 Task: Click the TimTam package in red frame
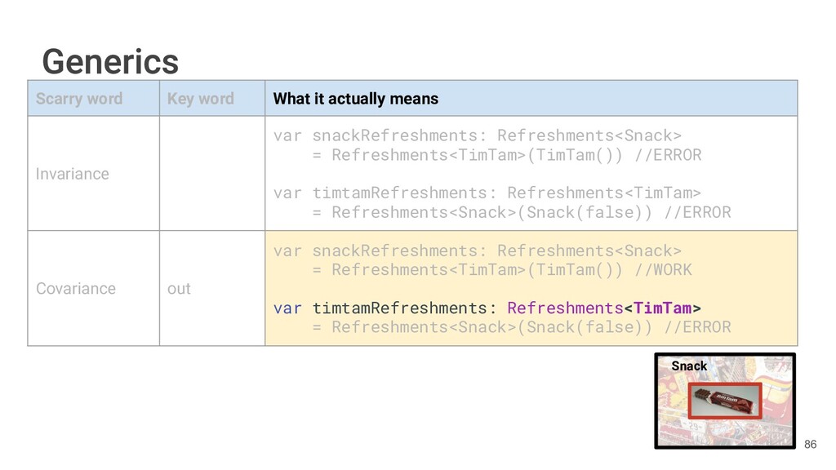click(724, 401)
